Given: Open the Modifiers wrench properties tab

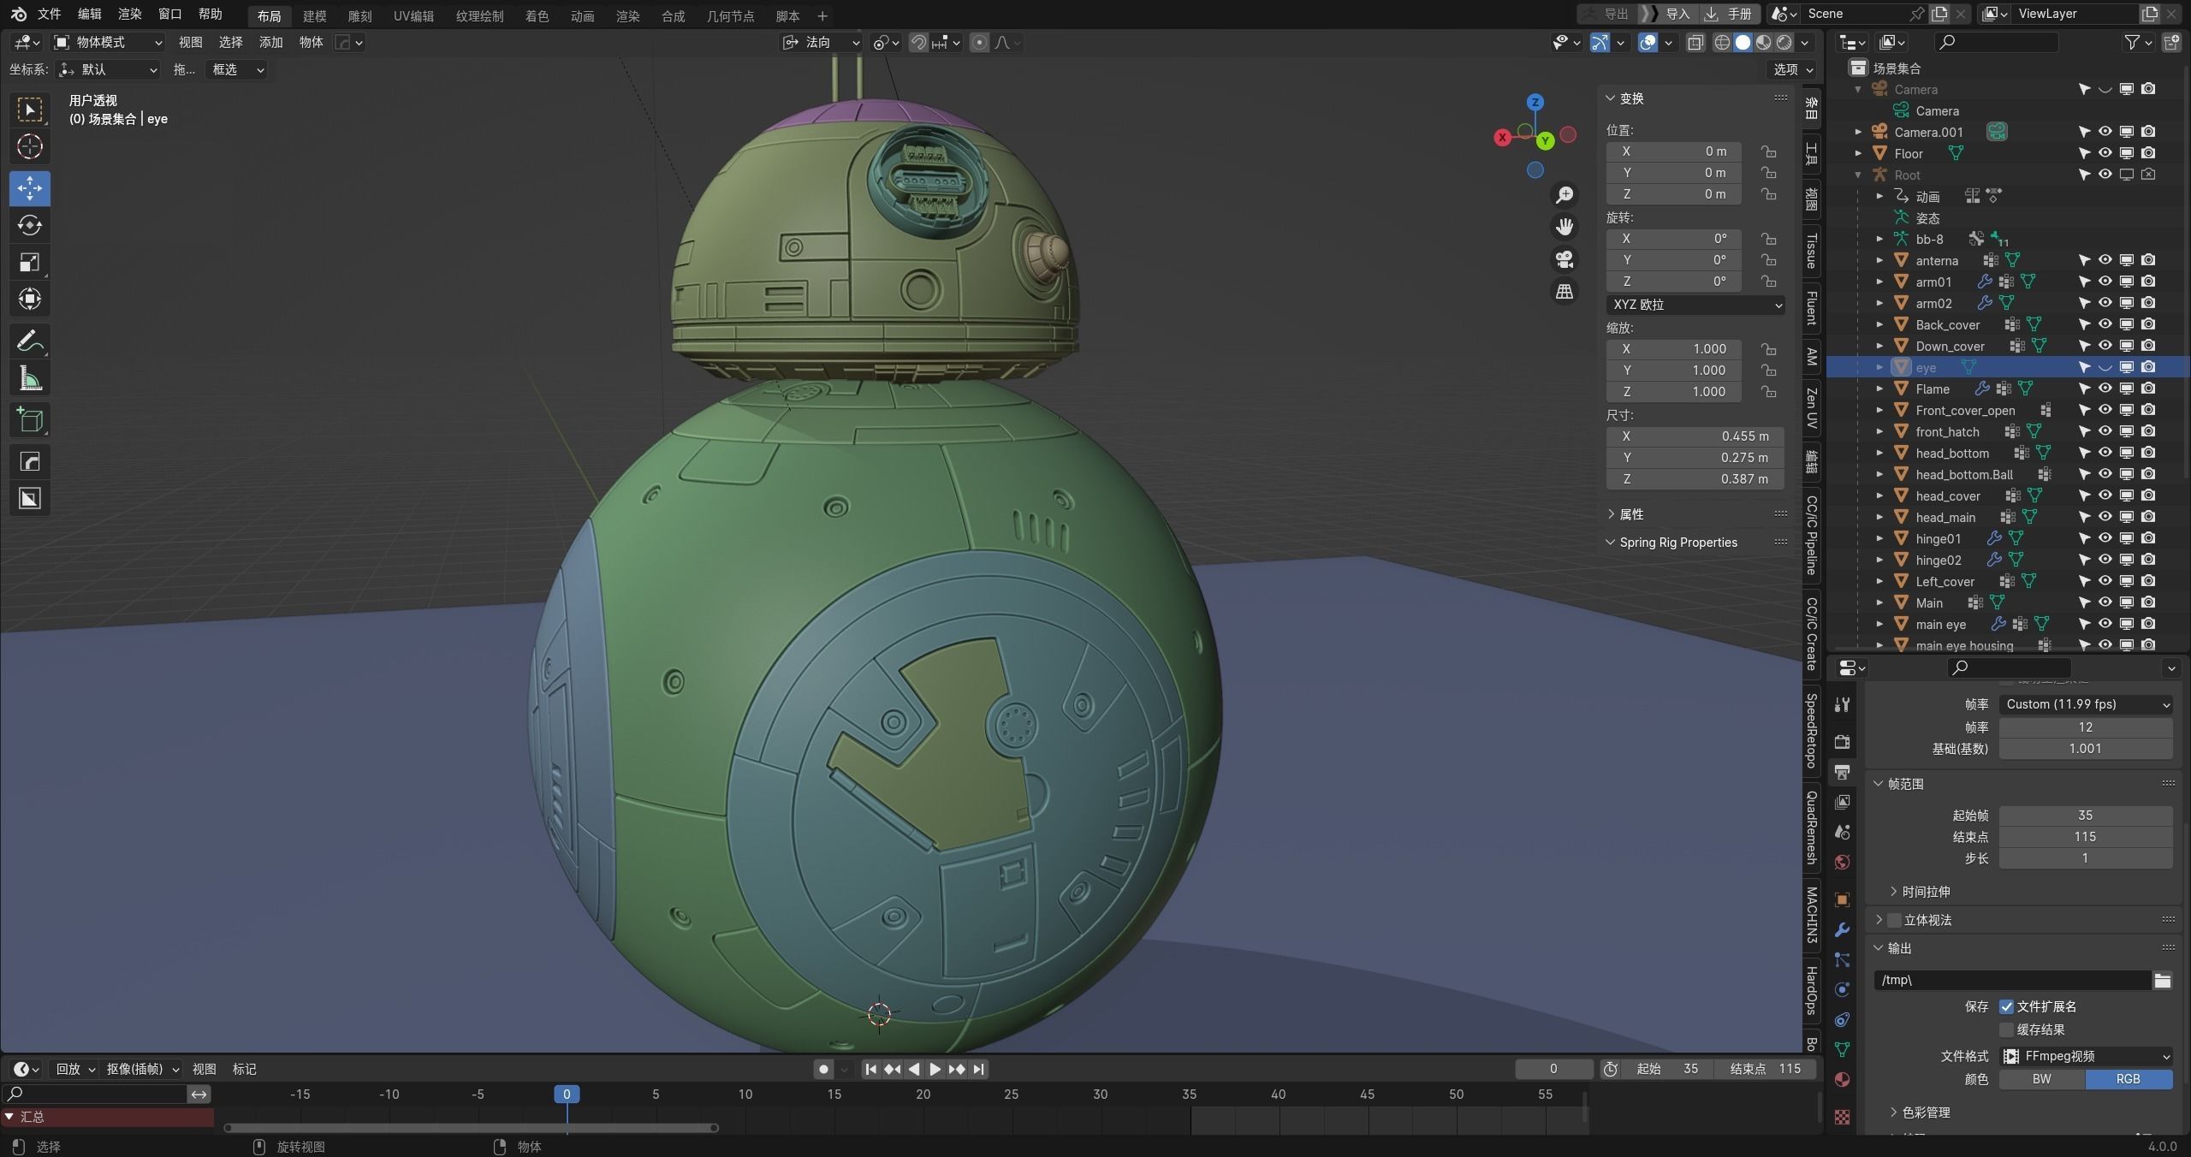Looking at the screenshot, I should [1843, 930].
